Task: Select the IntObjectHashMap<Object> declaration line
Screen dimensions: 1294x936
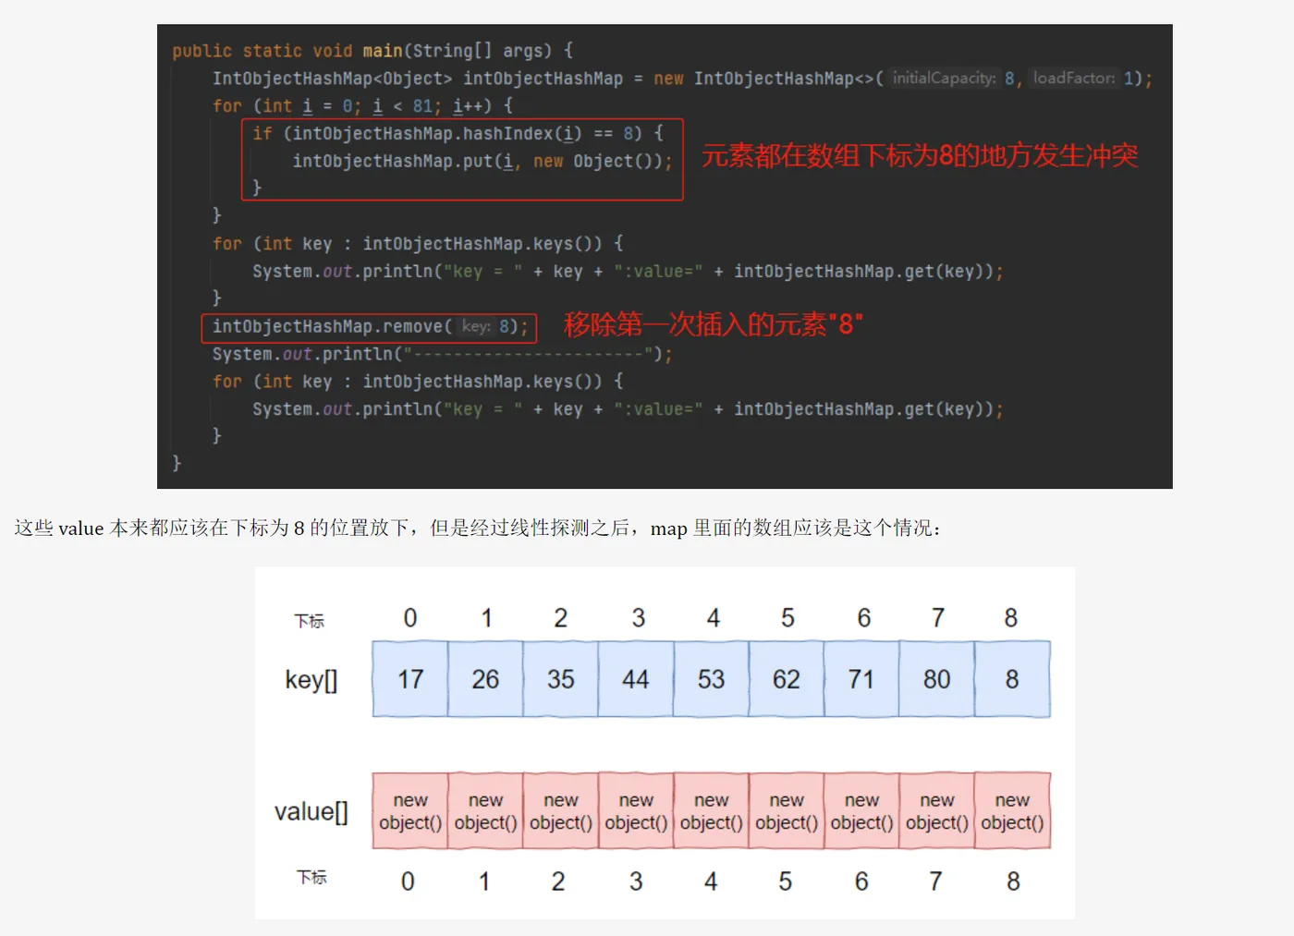Action: click(682, 79)
